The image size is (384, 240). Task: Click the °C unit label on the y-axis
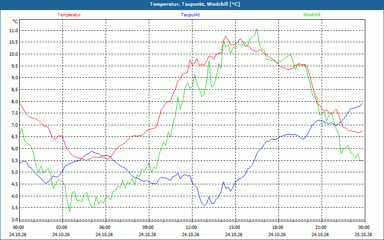(15, 22)
